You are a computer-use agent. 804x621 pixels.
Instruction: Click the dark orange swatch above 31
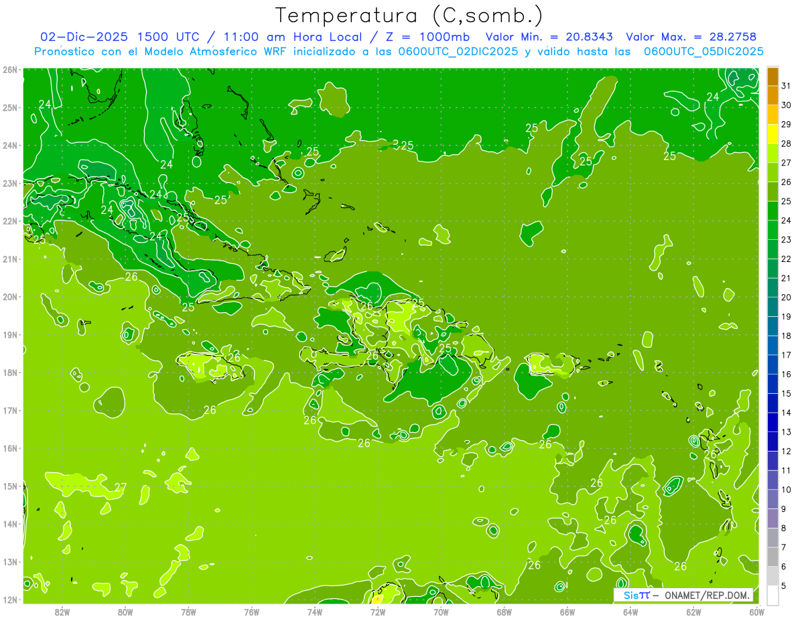click(x=773, y=76)
